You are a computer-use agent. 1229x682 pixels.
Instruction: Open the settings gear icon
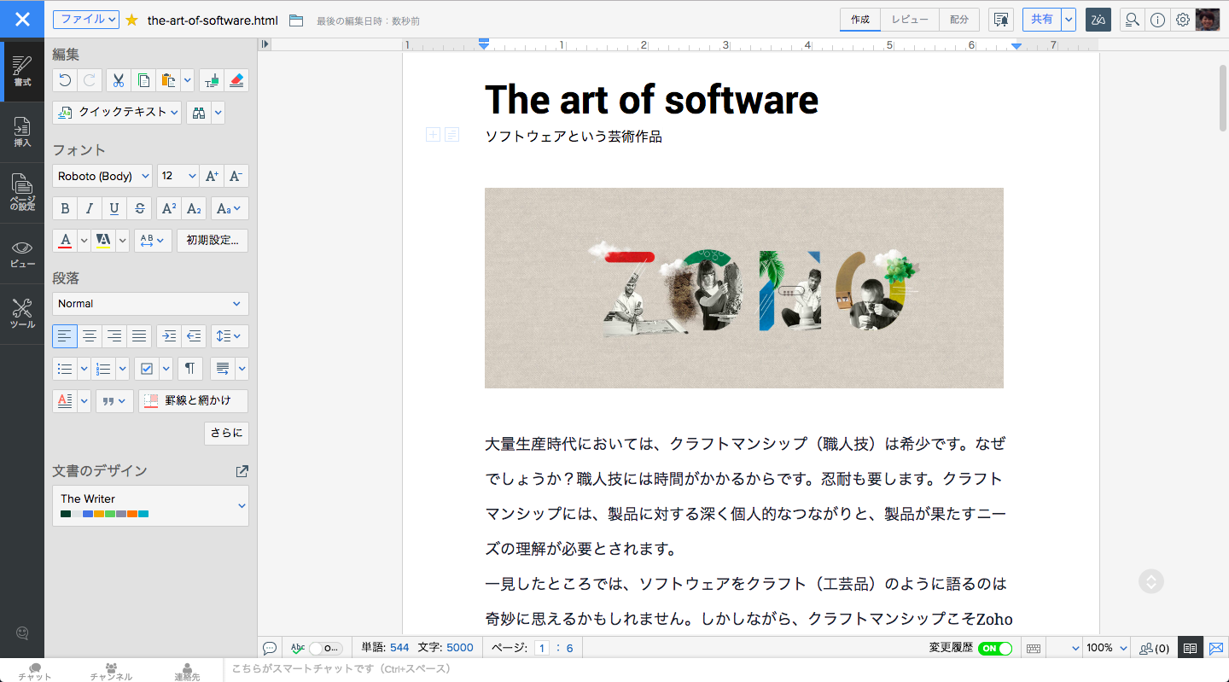point(1182,20)
